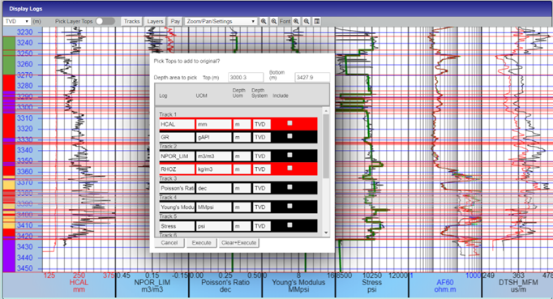Click the first Font size magnifier icon
The height and width of the screenshot is (299, 553).
296,21
